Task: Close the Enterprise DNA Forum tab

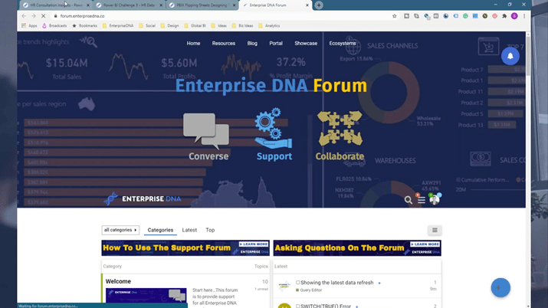Action: [307, 5]
